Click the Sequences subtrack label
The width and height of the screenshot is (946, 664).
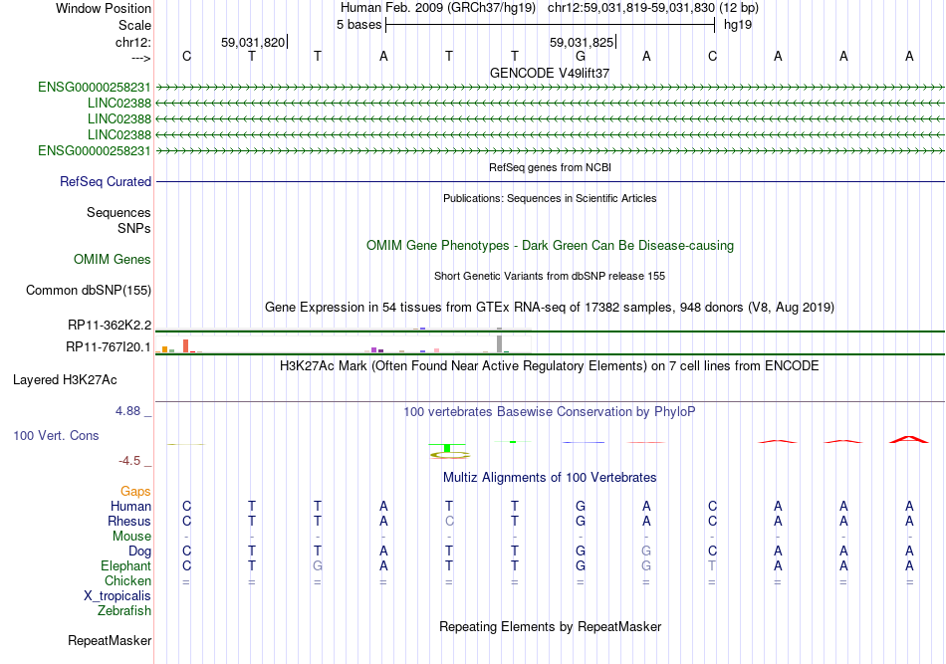point(118,212)
